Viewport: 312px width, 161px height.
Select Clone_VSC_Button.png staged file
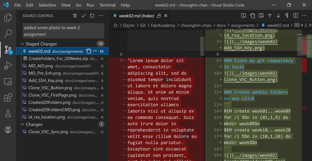(62, 88)
